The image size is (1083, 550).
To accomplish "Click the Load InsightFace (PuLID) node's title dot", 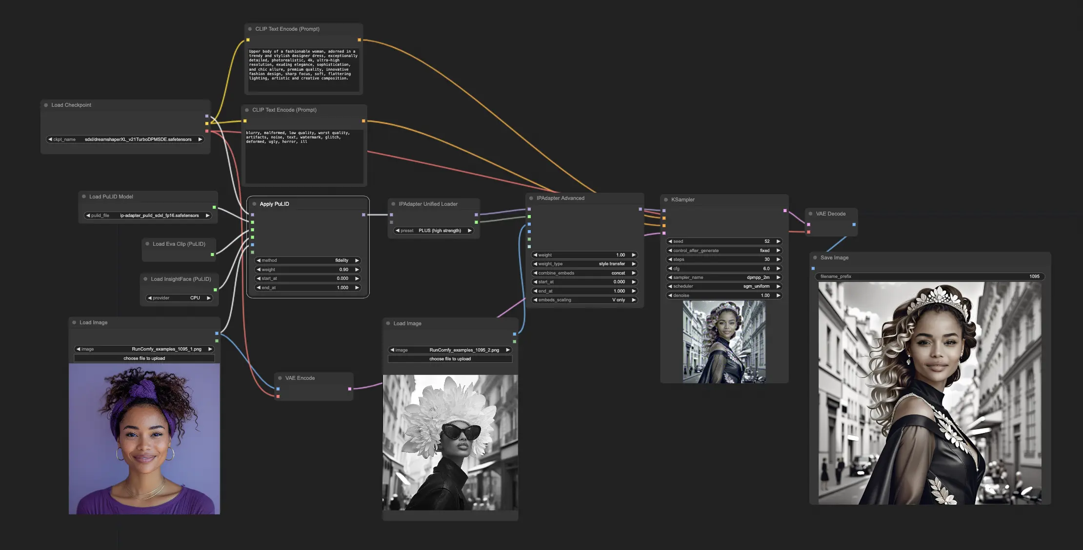I will (x=145, y=279).
